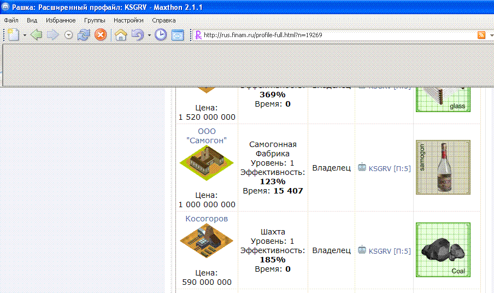Select Владелец text in Самогон row
This screenshot has width=494, height=293.
332,168
